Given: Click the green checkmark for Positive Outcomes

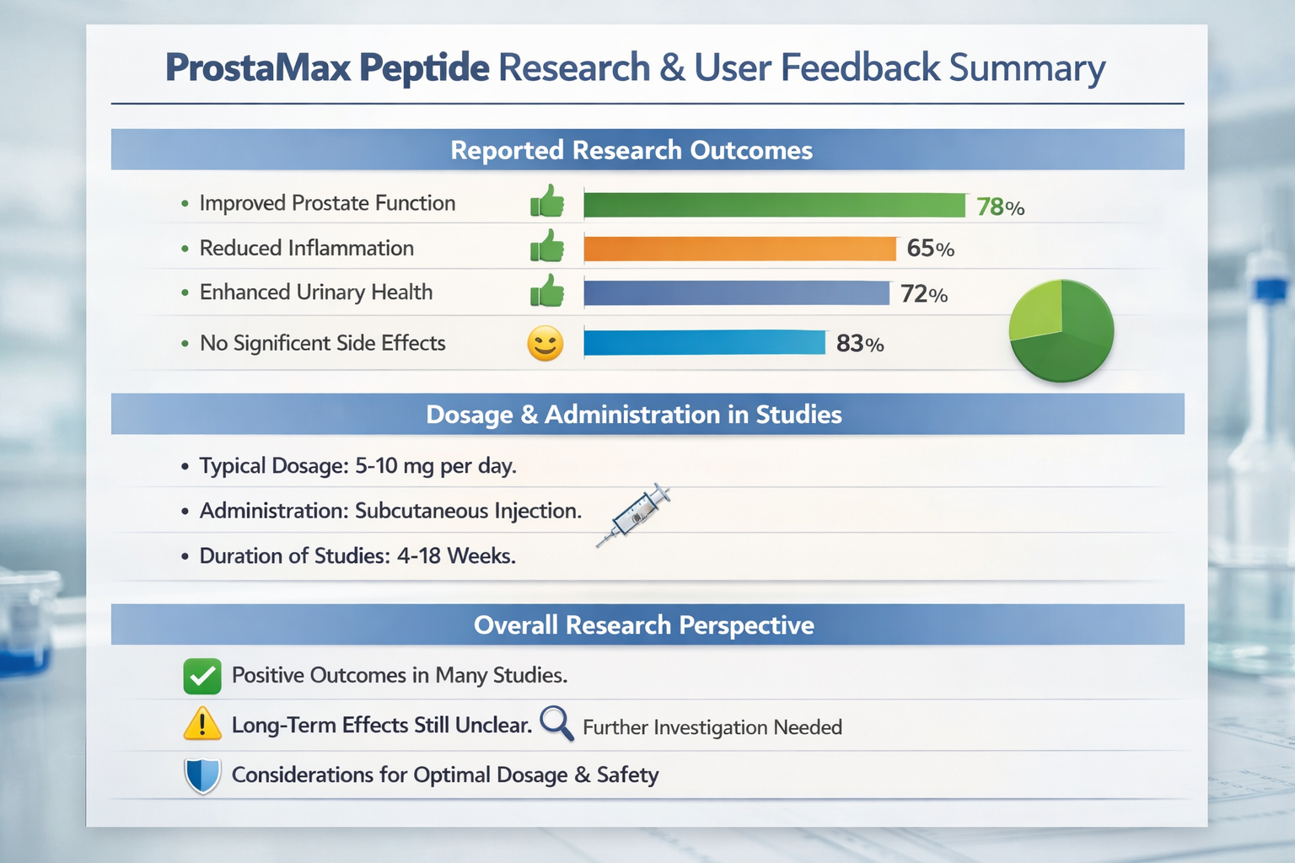Looking at the screenshot, I should pos(201,675).
